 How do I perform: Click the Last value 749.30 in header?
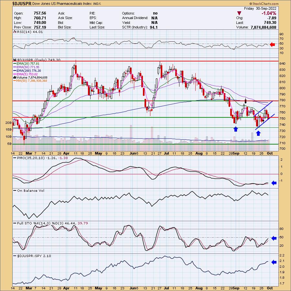[270, 23]
